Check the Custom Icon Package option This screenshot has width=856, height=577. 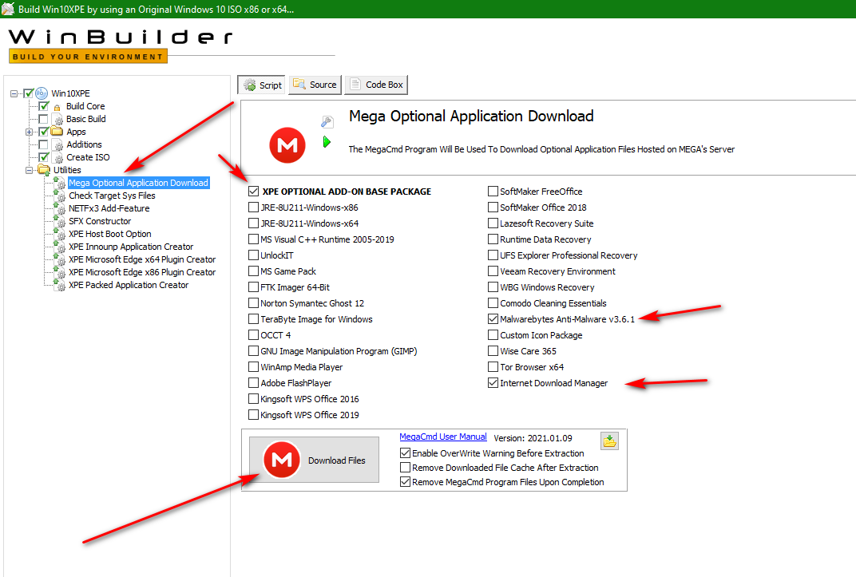point(493,335)
